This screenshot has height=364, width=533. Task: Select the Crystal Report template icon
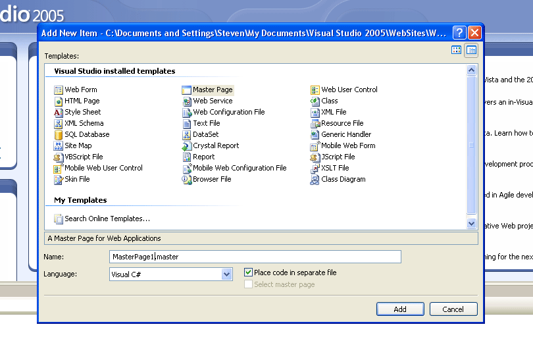[x=187, y=146]
